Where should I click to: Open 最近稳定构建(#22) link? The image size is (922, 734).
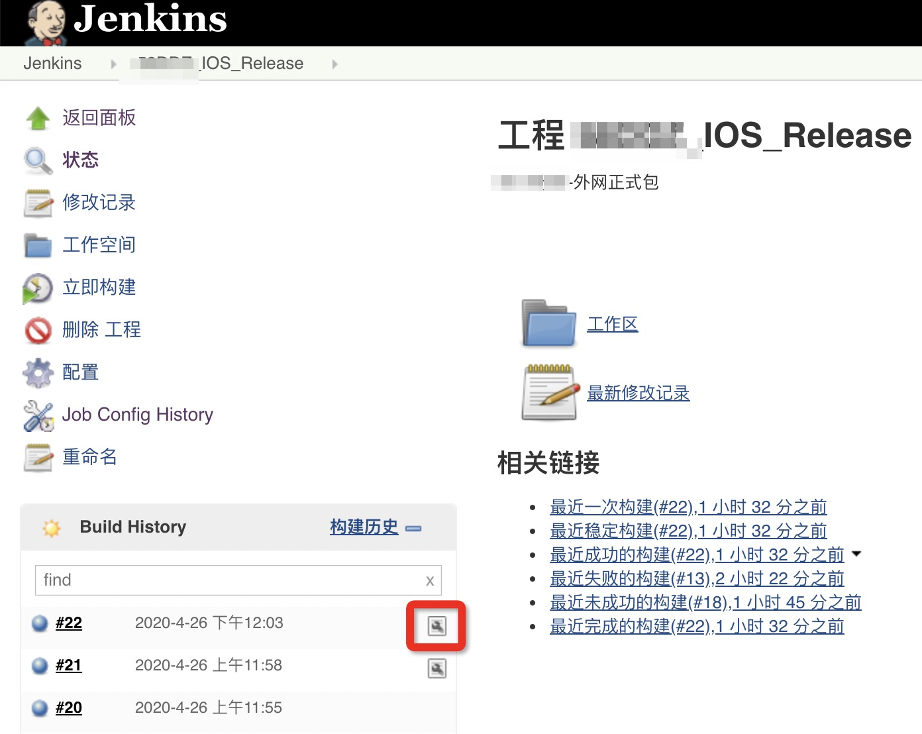689,531
